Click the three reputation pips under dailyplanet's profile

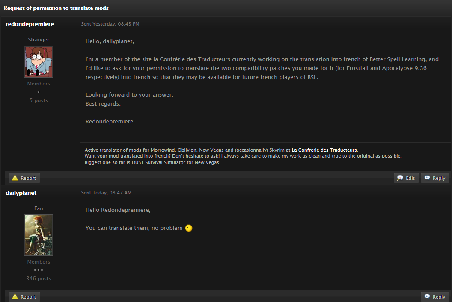pyautogui.click(x=39, y=270)
